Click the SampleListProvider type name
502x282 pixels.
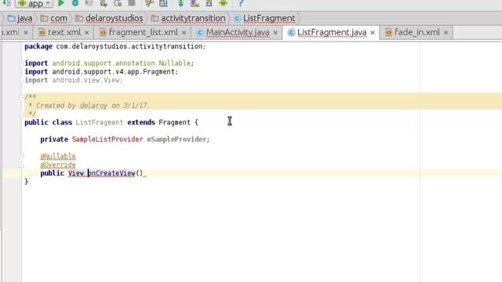(x=107, y=139)
